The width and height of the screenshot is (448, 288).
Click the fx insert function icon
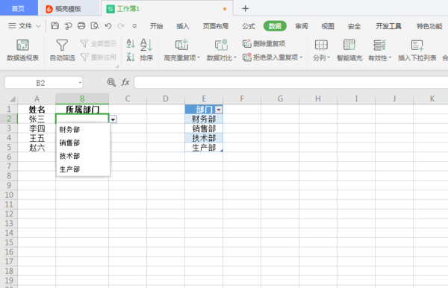pyautogui.click(x=125, y=83)
